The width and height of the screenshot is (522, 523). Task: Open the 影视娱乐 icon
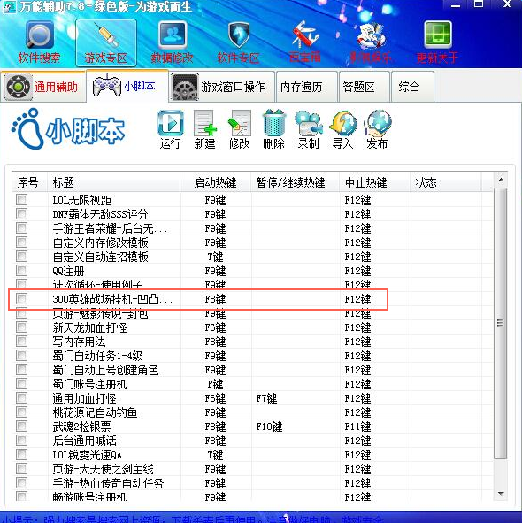coord(371,35)
